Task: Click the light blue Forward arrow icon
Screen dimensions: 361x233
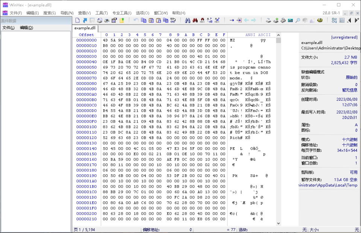Action: coord(254,20)
